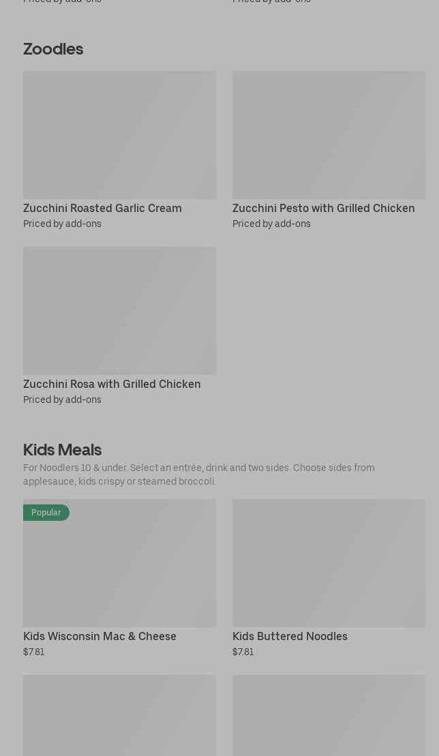Click "Priced by add-ons" under Zucchini Rosa item
Viewport: 439px width, 756px height.
62,400
